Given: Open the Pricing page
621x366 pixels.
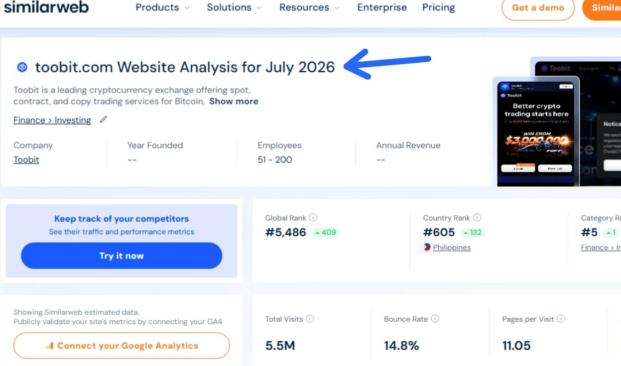Looking at the screenshot, I should (x=438, y=7).
